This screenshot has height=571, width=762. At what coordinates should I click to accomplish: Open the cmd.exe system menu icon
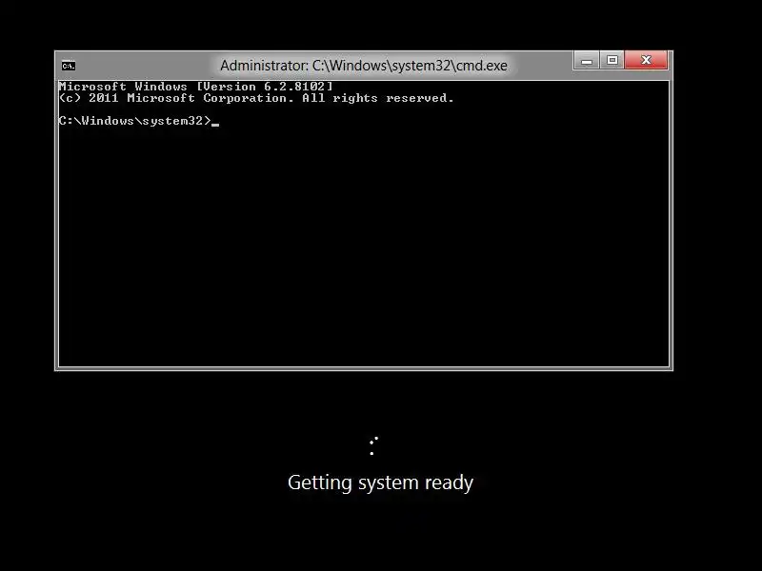[69, 66]
